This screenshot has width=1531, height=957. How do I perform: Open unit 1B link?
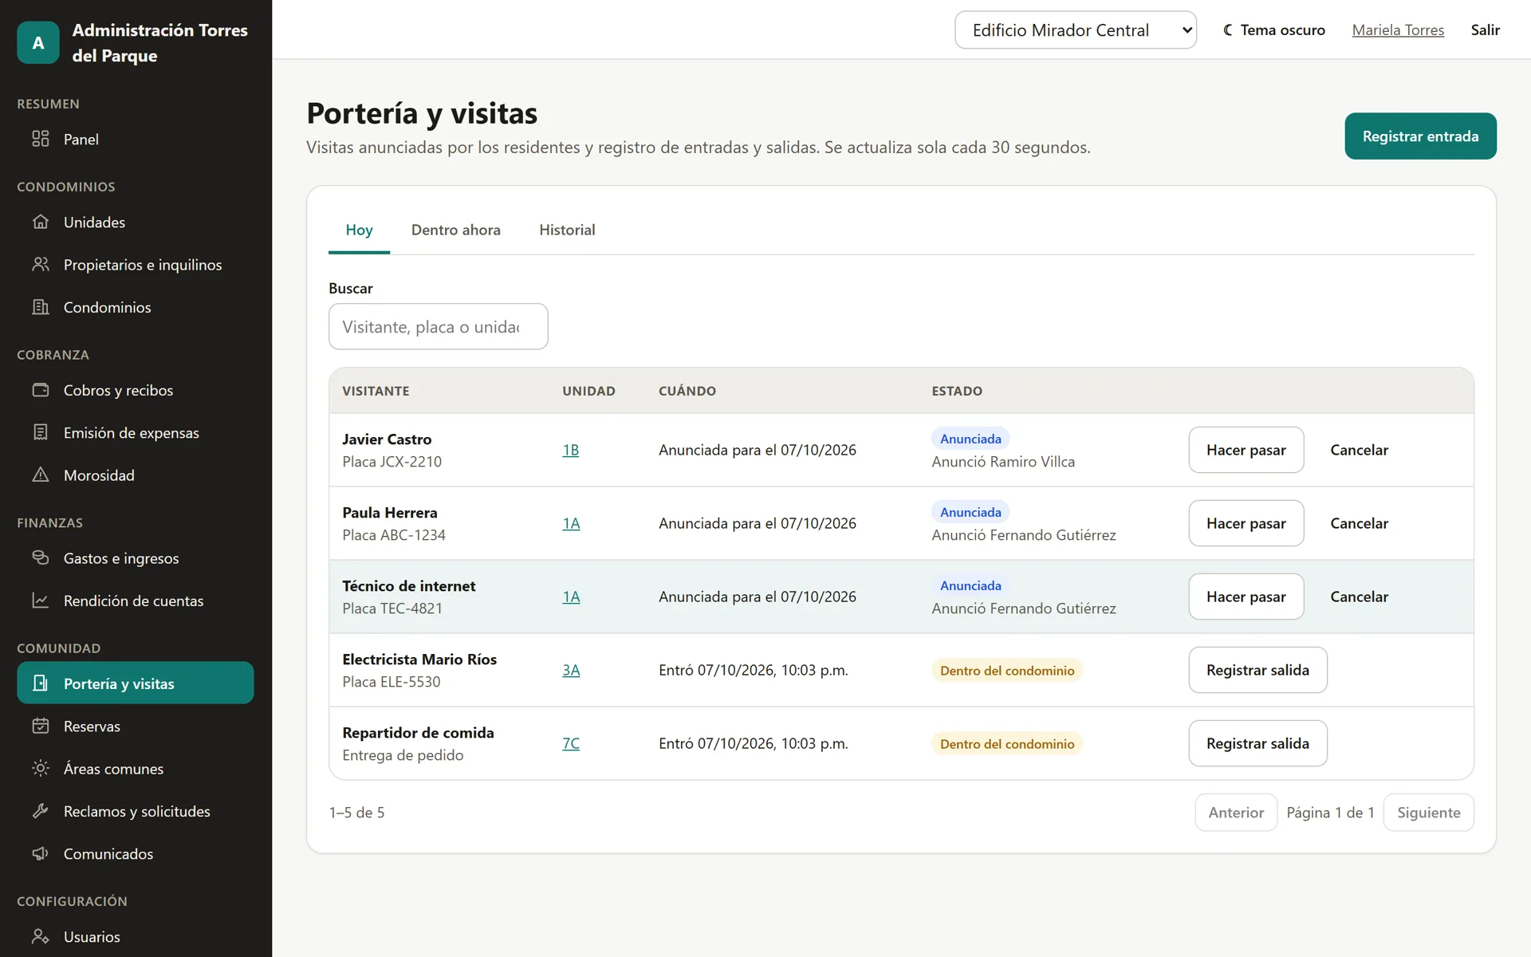click(x=570, y=450)
